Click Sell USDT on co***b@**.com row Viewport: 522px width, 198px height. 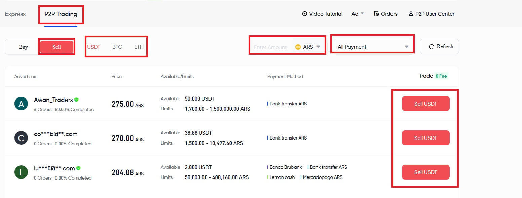[x=425, y=138]
